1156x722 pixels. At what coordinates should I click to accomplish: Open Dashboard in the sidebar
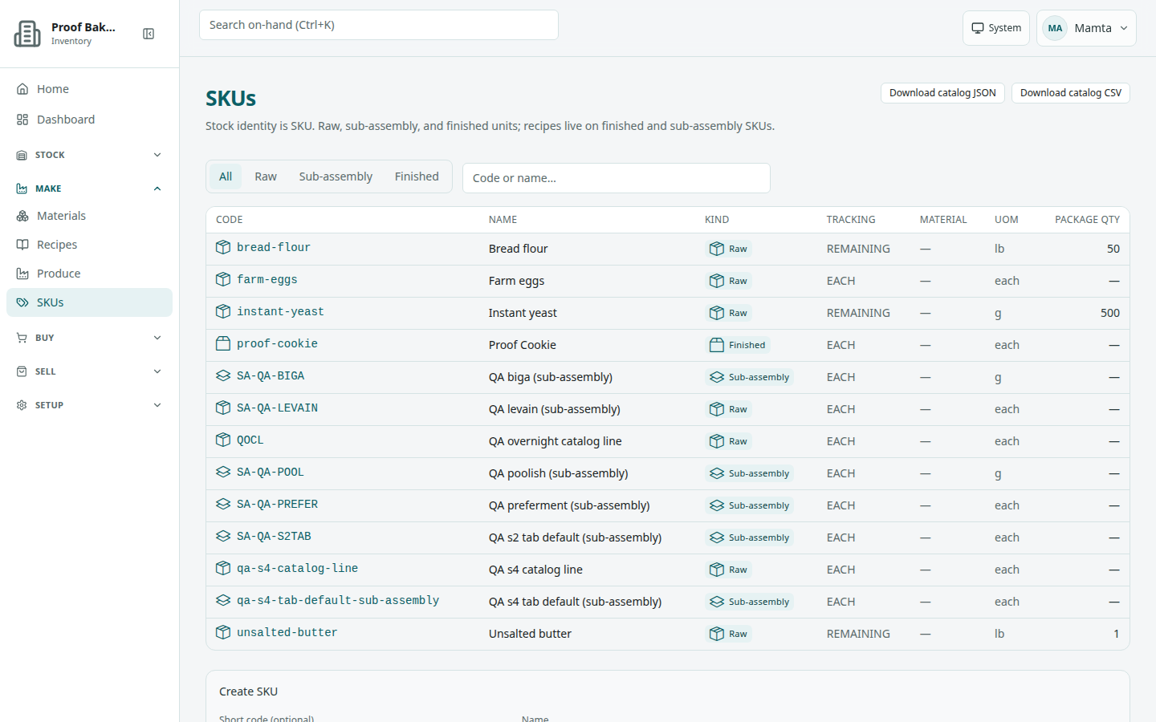click(89, 120)
